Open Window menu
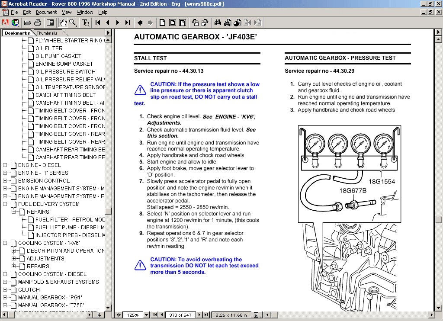443x321 pixels. click(x=85, y=12)
